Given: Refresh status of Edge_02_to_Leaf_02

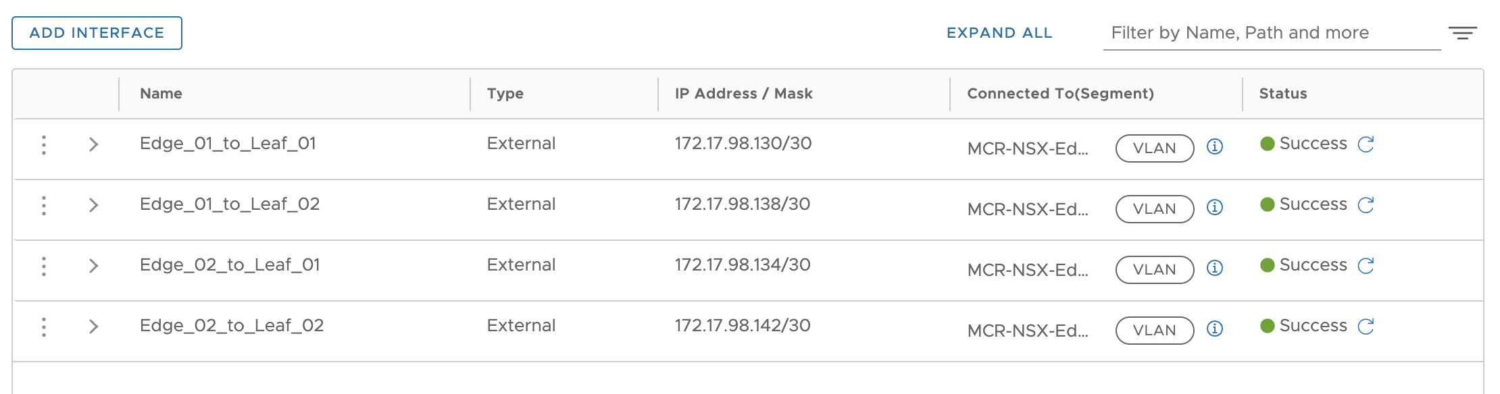Looking at the screenshot, I should click(x=1366, y=327).
